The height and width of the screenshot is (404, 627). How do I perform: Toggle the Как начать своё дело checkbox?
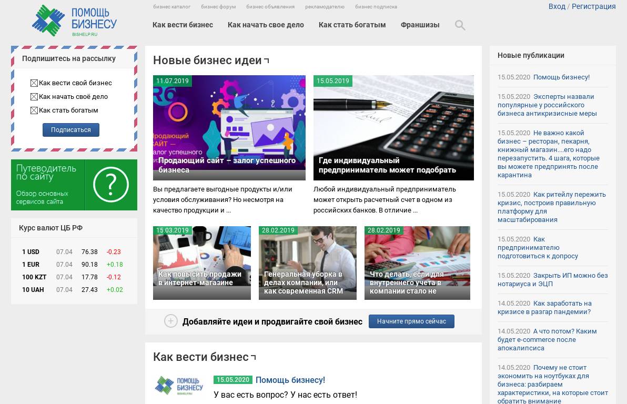34,97
